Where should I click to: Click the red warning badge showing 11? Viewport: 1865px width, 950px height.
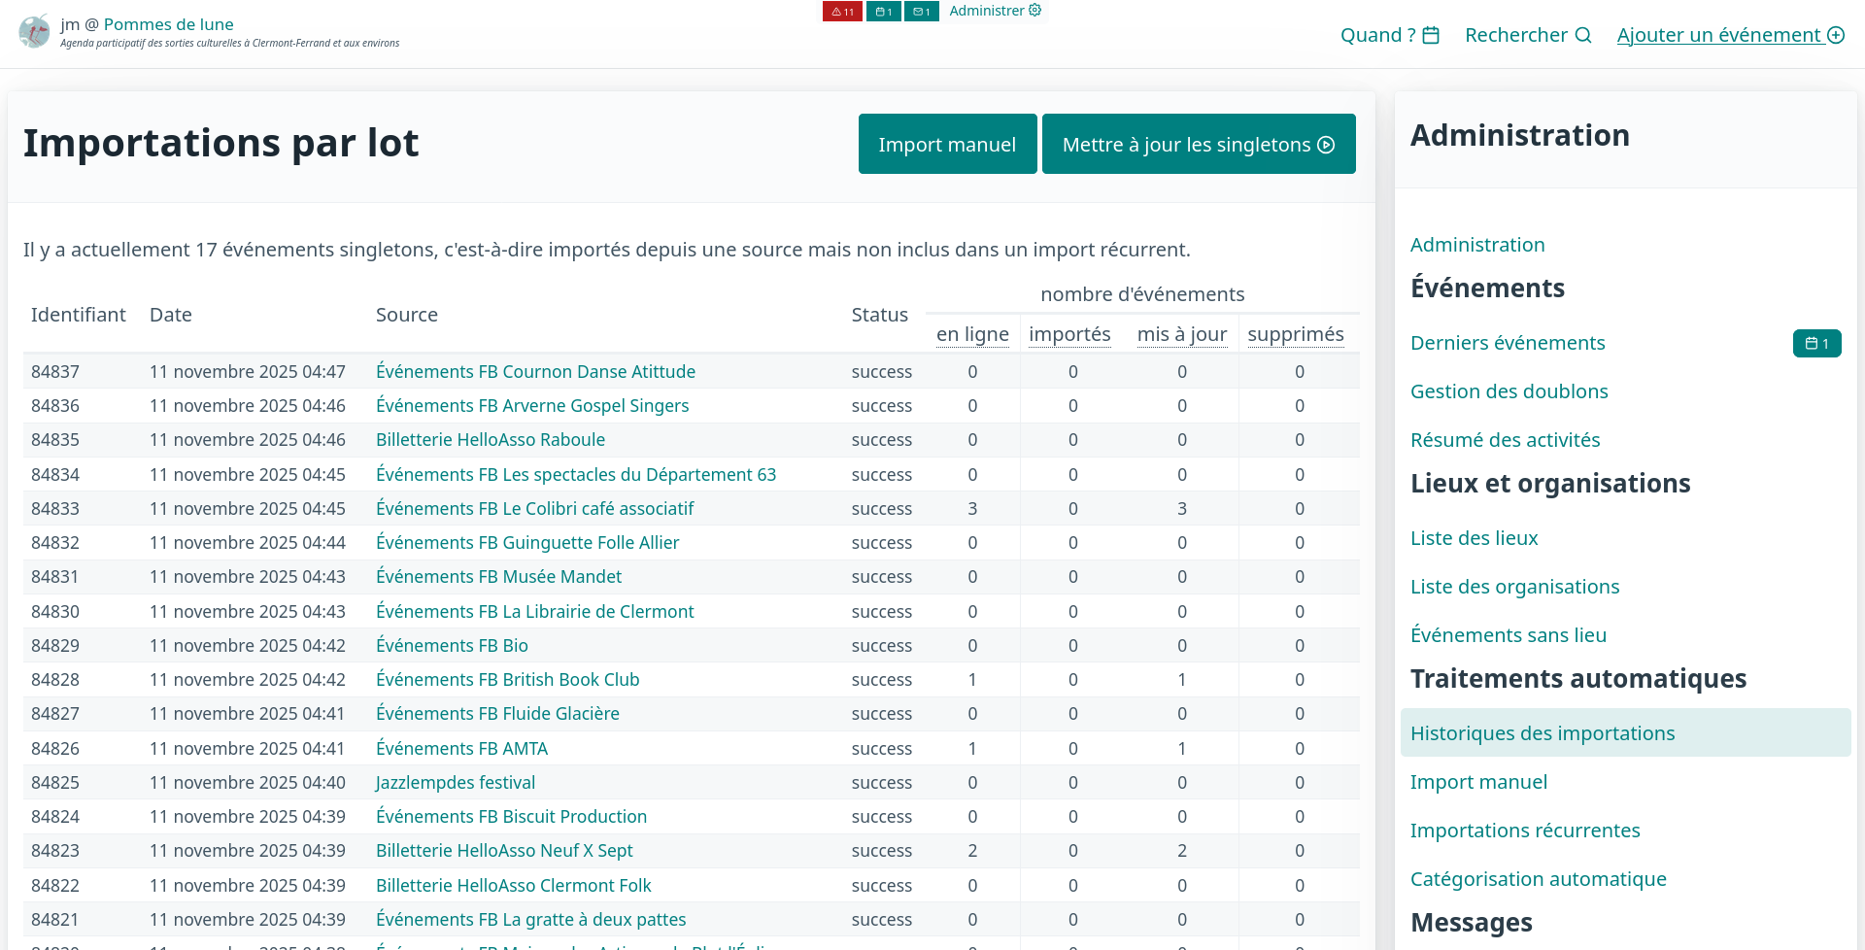tap(842, 12)
